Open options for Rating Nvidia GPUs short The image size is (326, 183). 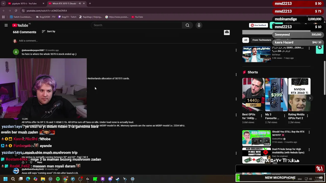click(x=307, y=116)
